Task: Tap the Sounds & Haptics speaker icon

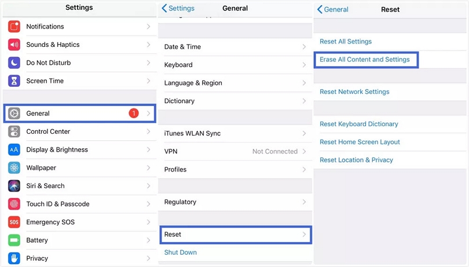Action: (x=14, y=45)
